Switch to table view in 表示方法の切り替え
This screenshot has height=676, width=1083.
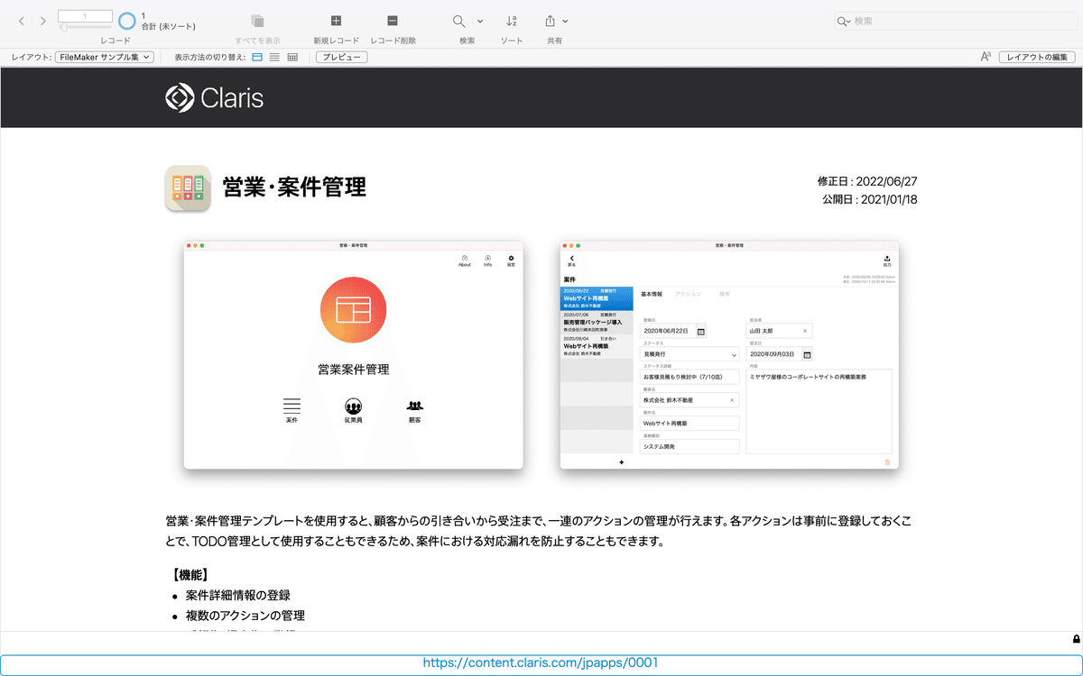click(x=292, y=56)
